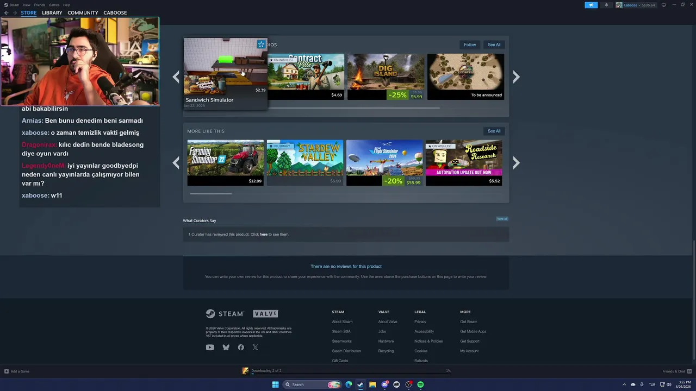Move the More Like This carousel left
The height and width of the screenshot is (391, 696).
coord(176,163)
